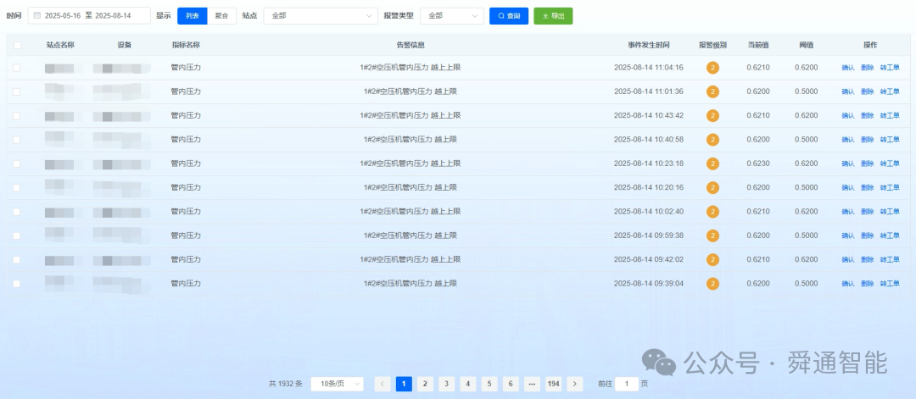Click timestamp 2025-08-14 10:23:18
This screenshot has height=399, width=916.
tap(649, 163)
